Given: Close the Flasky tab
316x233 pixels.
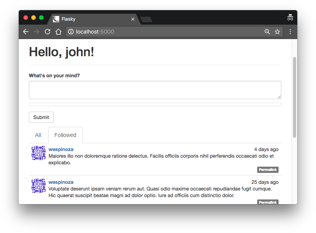Looking at the screenshot, I should coord(133,19).
